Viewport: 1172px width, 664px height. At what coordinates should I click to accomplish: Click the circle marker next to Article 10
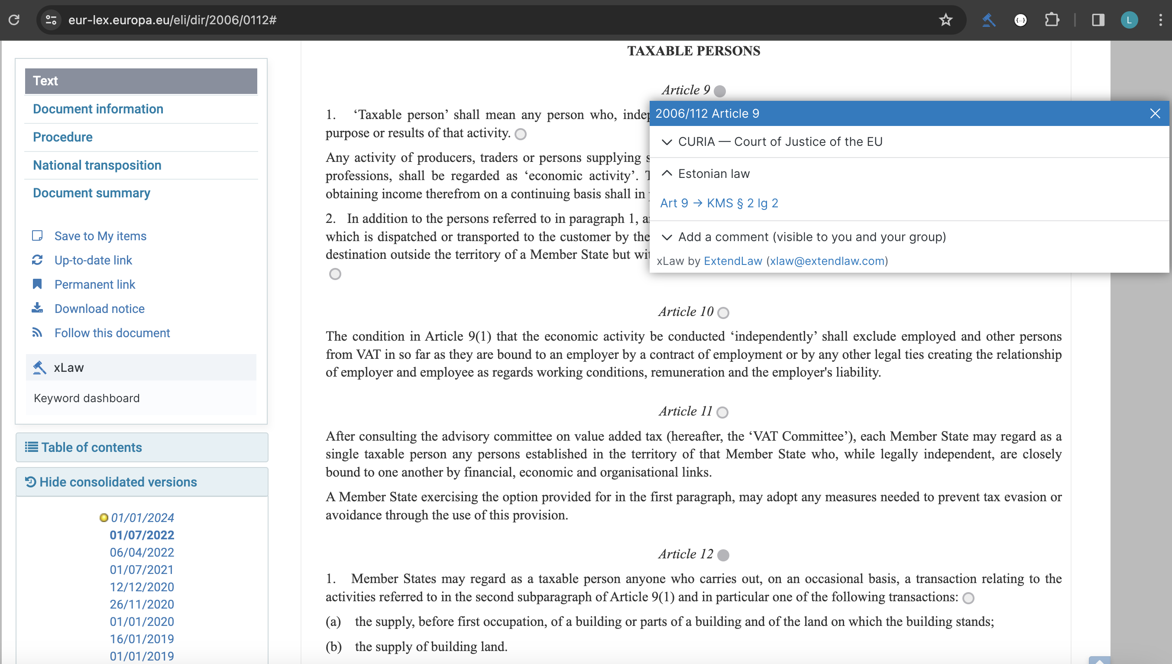[723, 313]
